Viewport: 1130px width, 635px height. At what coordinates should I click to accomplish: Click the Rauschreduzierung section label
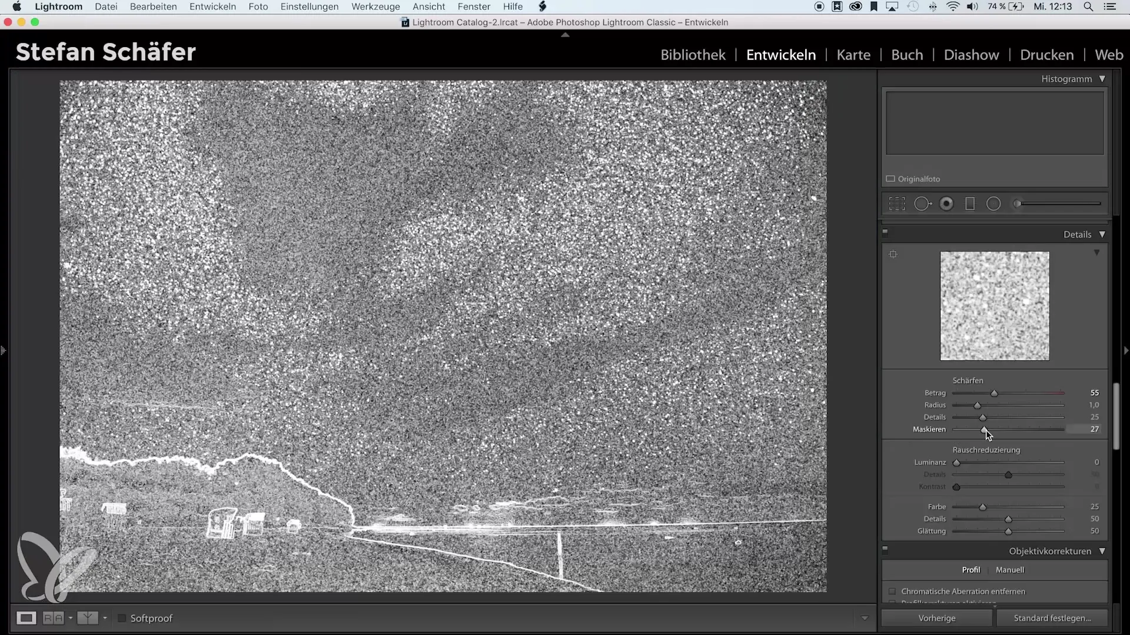pos(986,450)
